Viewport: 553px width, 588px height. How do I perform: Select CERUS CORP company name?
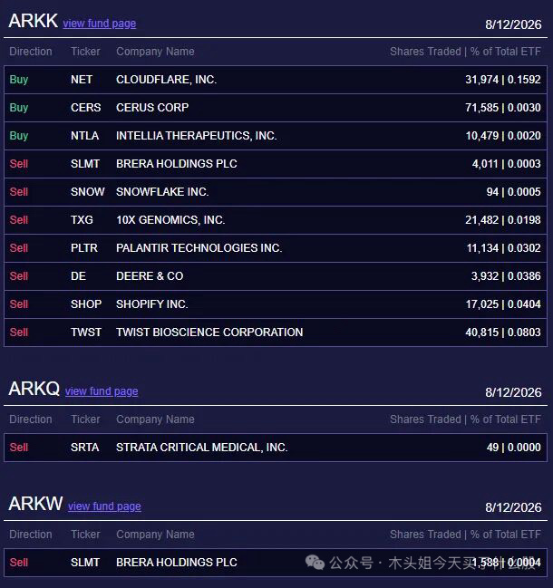click(152, 108)
